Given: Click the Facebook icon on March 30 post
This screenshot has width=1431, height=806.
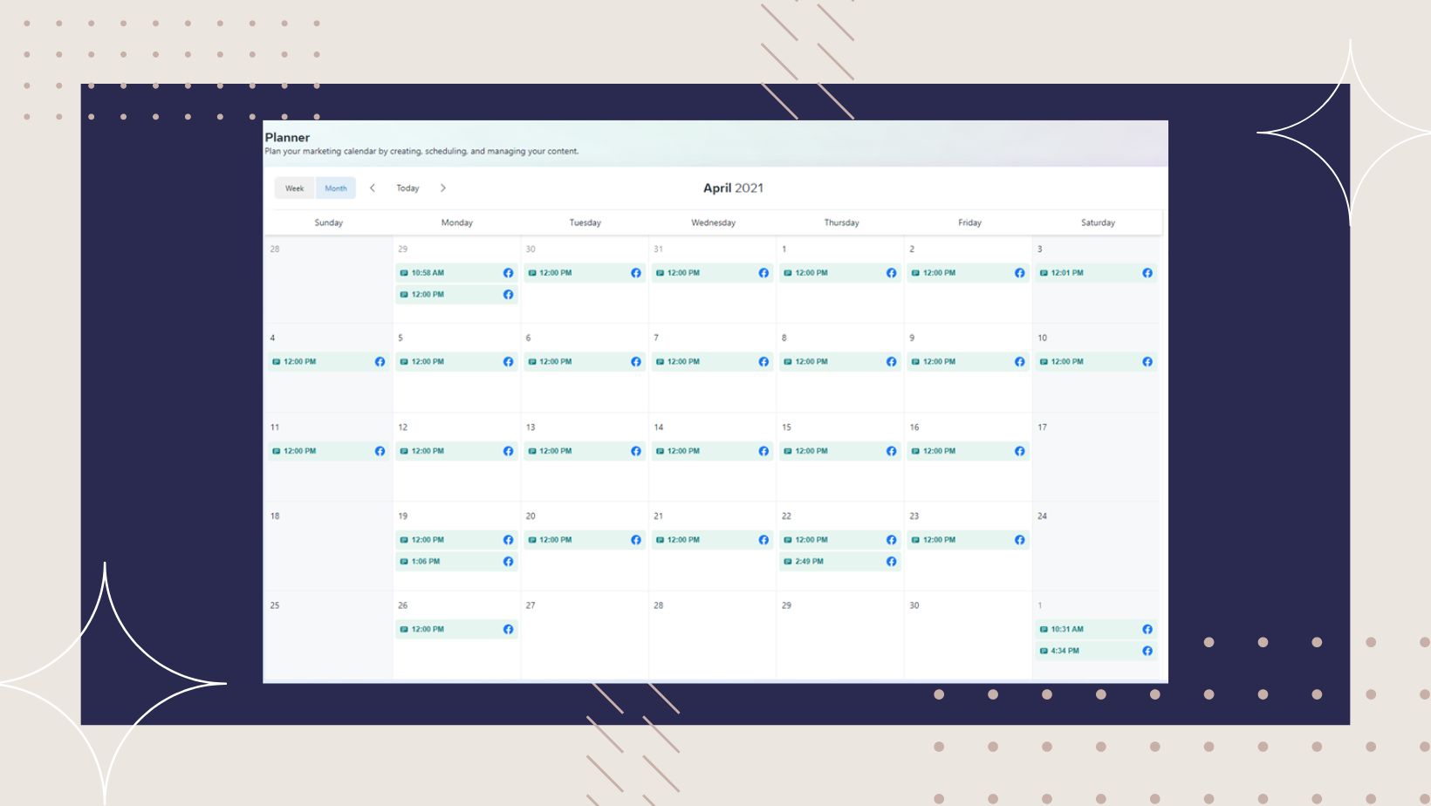Looking at the screenshot, I should (x=636, y=273).
